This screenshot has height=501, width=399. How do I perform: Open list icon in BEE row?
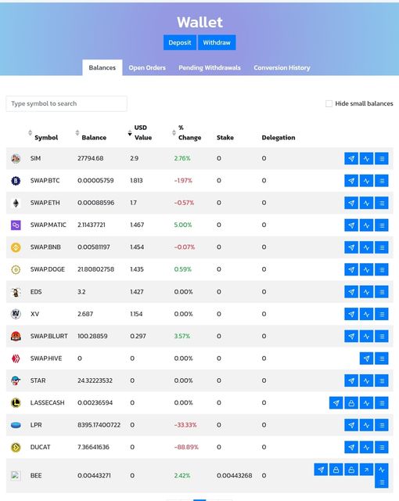[x=382, y=482]
